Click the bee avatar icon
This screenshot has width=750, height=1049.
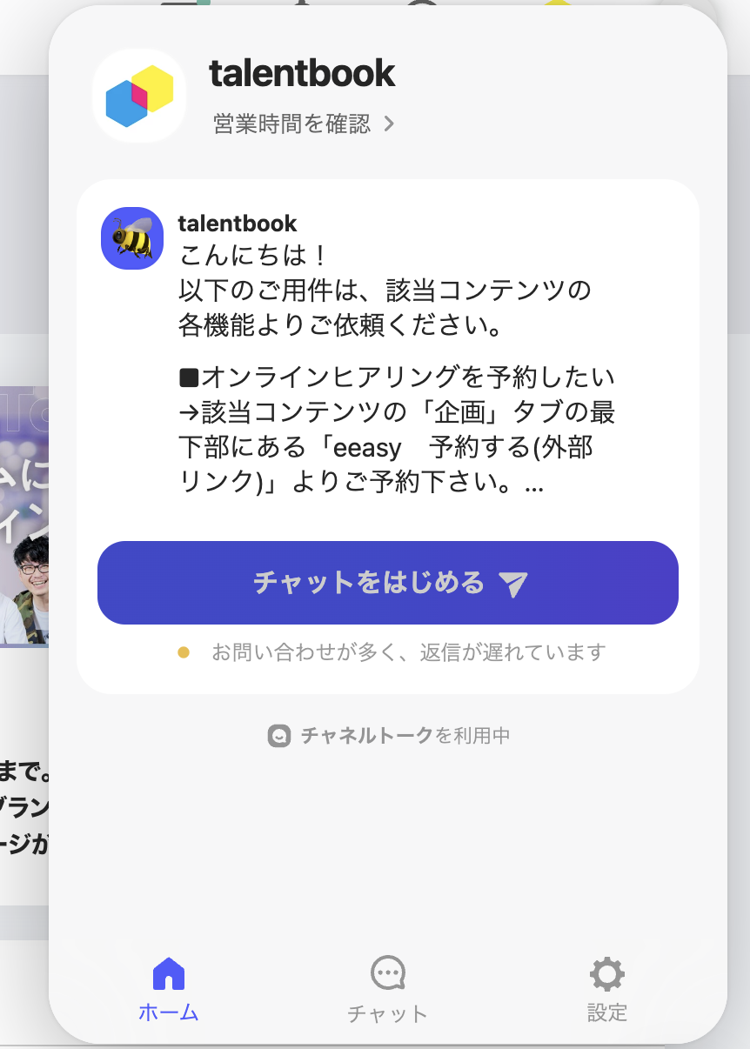pyautogui.click(x=132, y=238)
